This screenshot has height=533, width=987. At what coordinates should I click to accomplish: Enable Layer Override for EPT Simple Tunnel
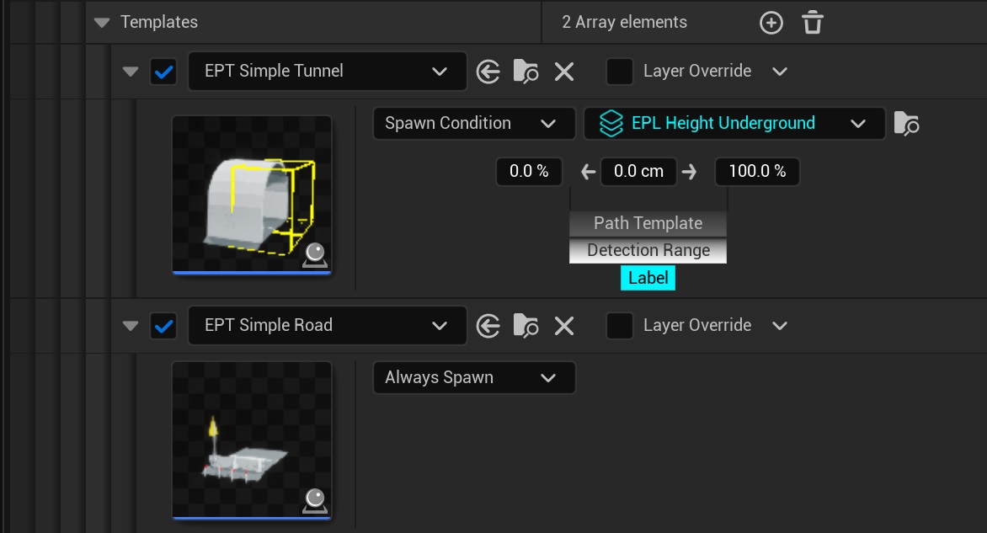coord(620,72)
